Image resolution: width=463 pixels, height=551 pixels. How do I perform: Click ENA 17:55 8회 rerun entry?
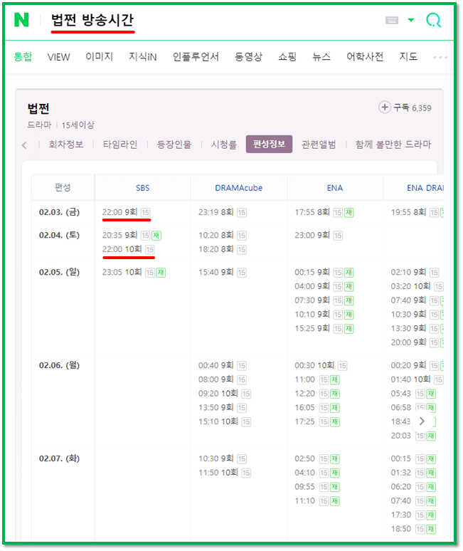coord(324,212)
